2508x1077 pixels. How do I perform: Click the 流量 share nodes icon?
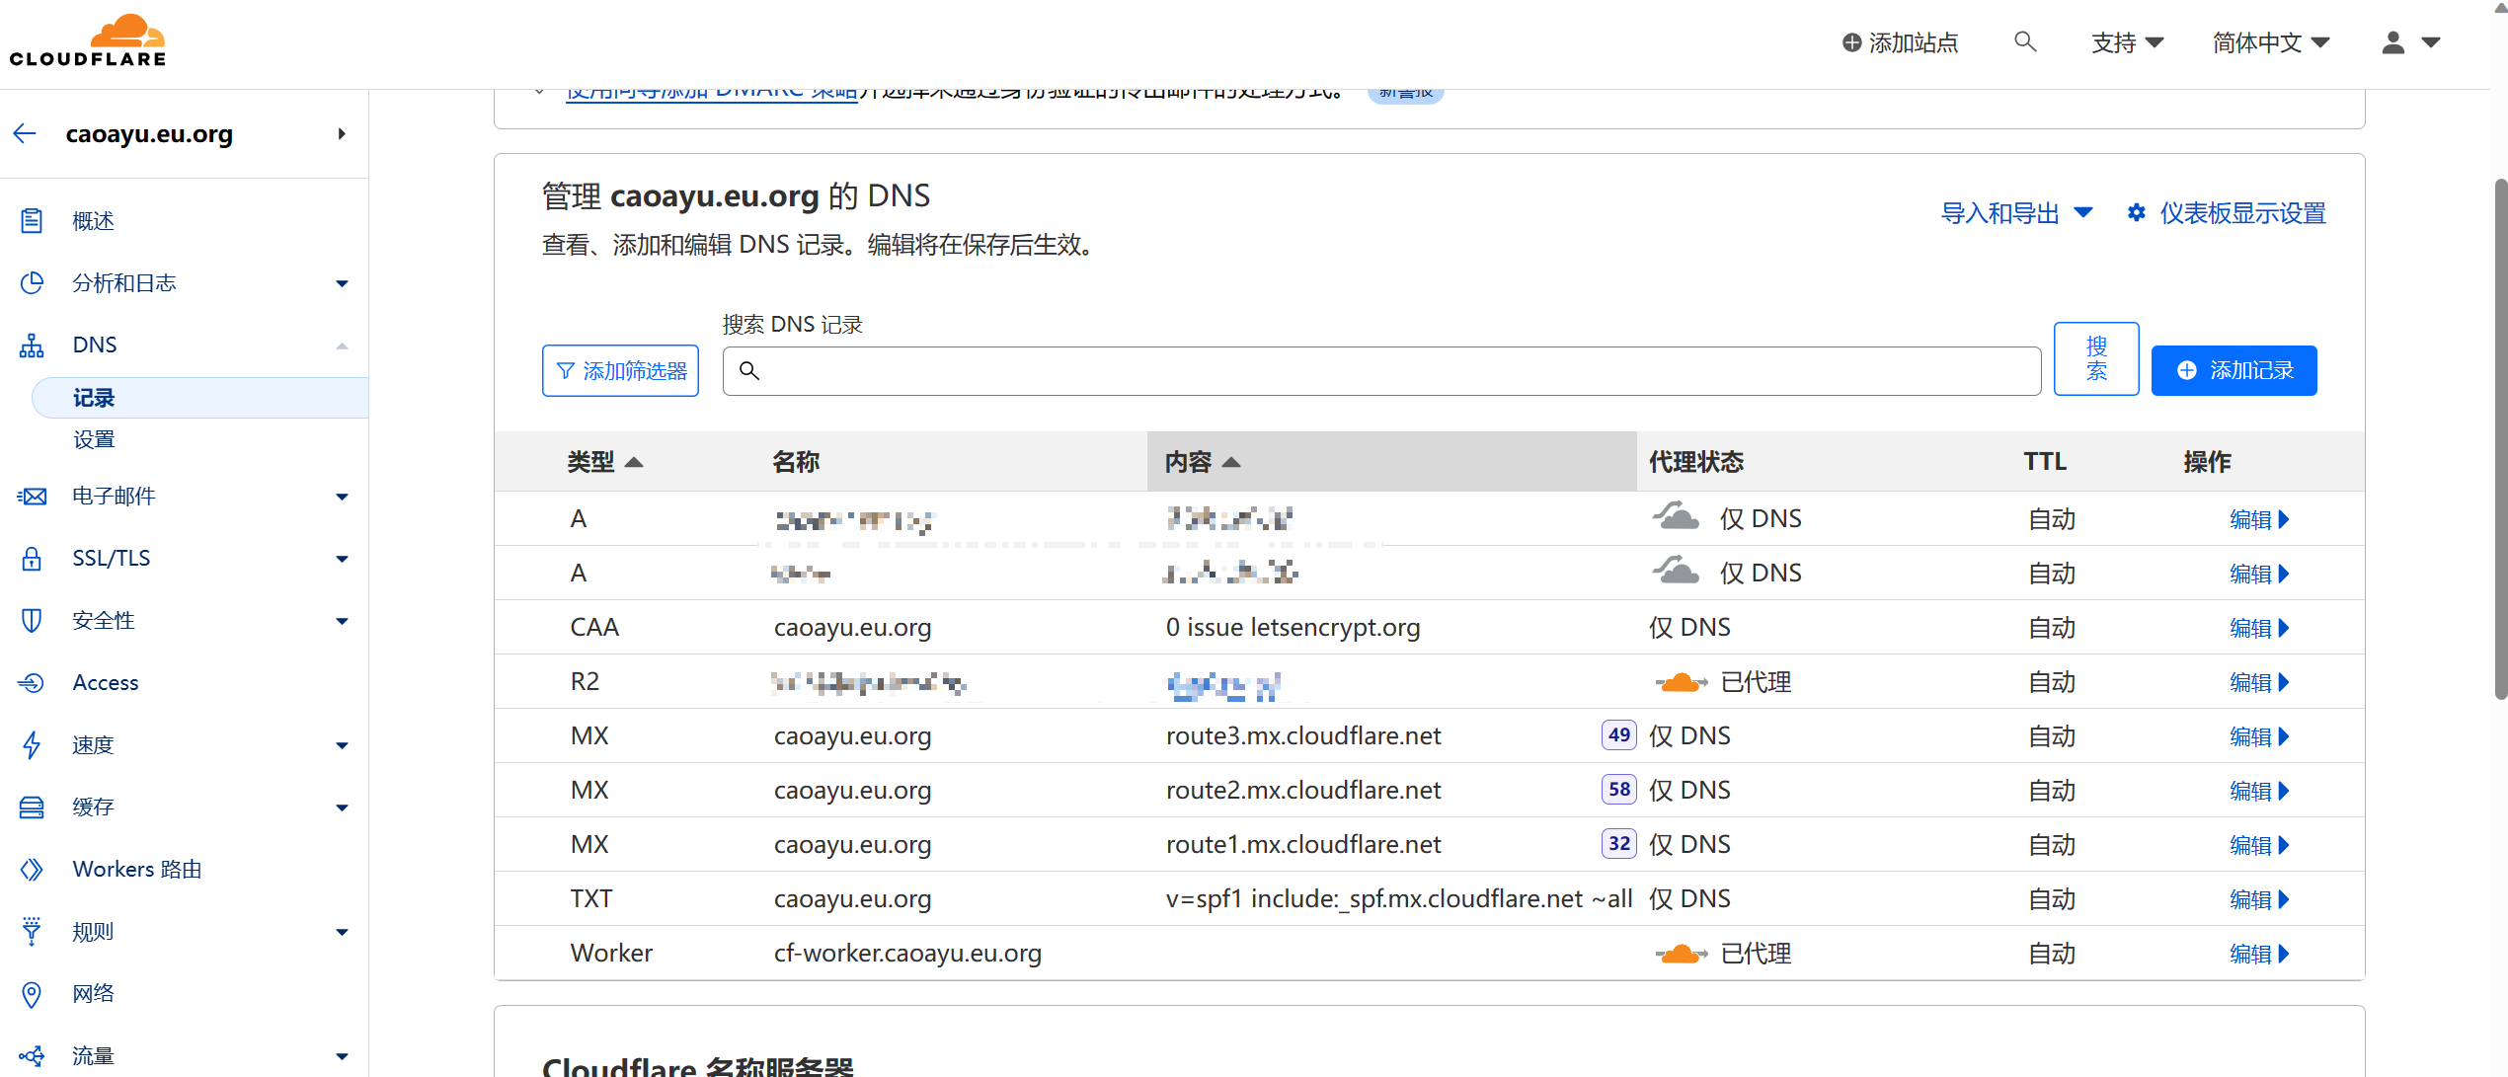point(32,1056)
